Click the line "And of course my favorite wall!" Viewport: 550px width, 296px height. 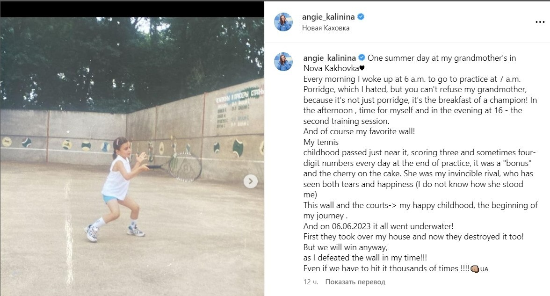(359, 131)
